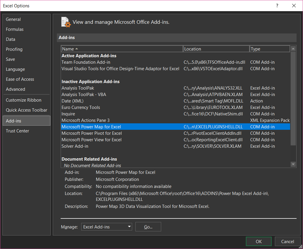Click the Add-ins gear document icon
The width and height of the screenshot is (303, 249).
click(66, 22)
